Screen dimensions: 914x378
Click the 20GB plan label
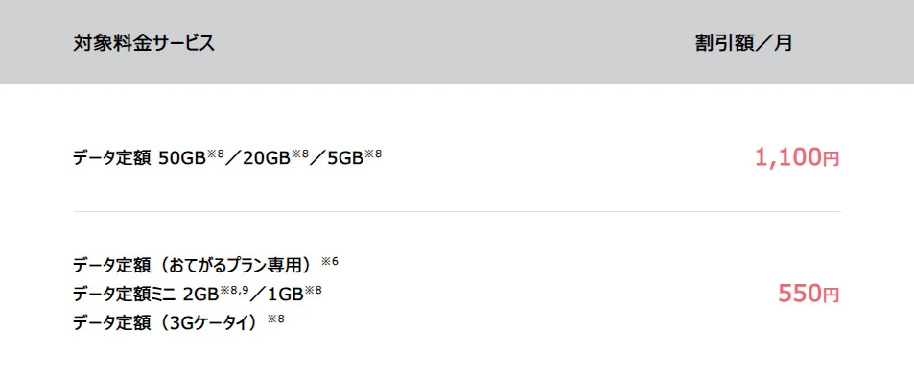point(267,158)
